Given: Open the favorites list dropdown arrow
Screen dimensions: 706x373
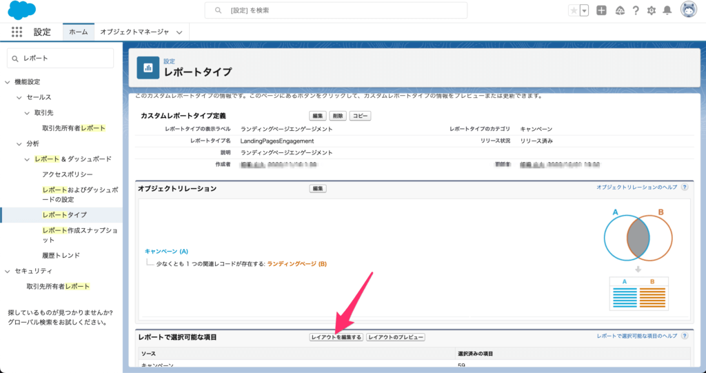Looking at the screenshot, I should pyautogui.click(x=584, y=10).
